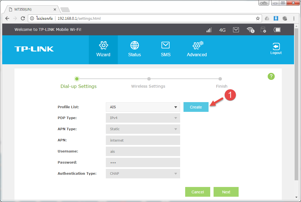Screen dimensions: 301x202
Task: Close the M7350(UN) tab
Action: tap(55, 9)
